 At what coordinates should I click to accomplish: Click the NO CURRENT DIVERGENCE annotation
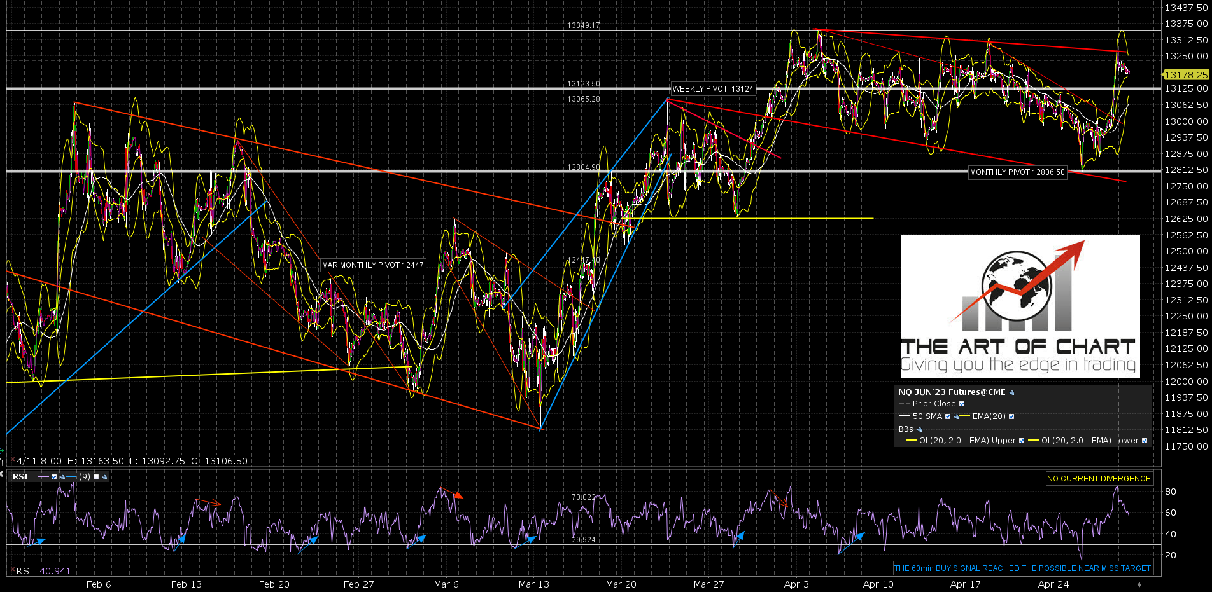pyautogui.click(x=1099, y=479)
